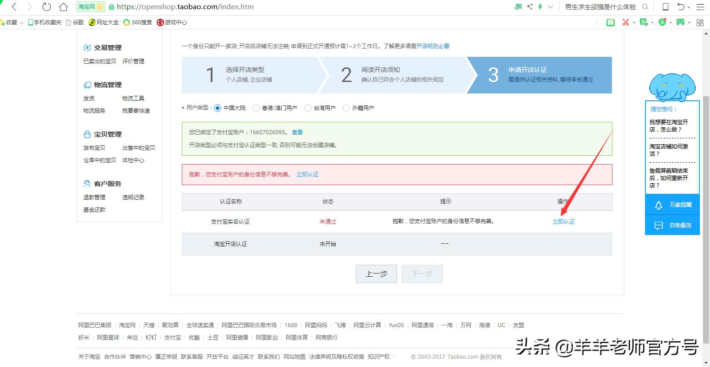Choose the 外籍用户 option
This screenshot has height=367, width=710.
coord(346,108)
